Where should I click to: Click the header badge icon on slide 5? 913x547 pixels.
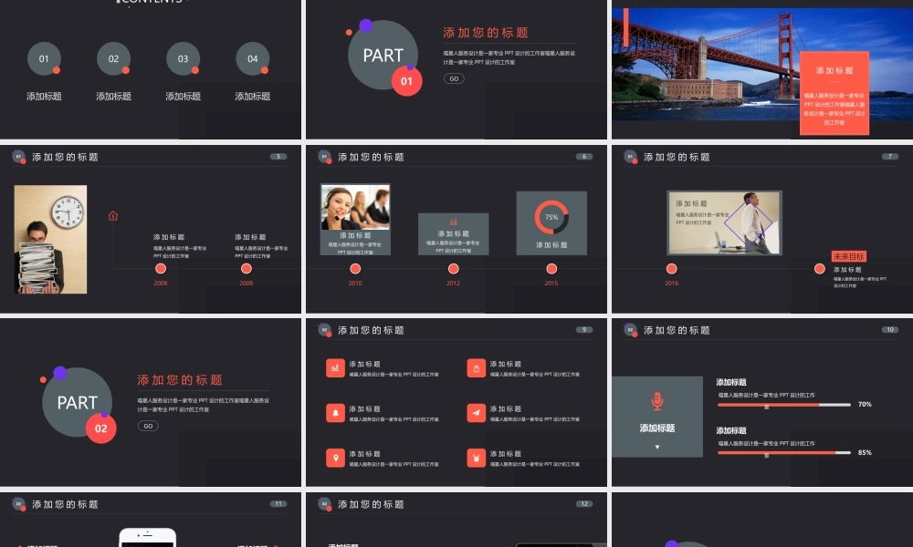pos(18,157)
